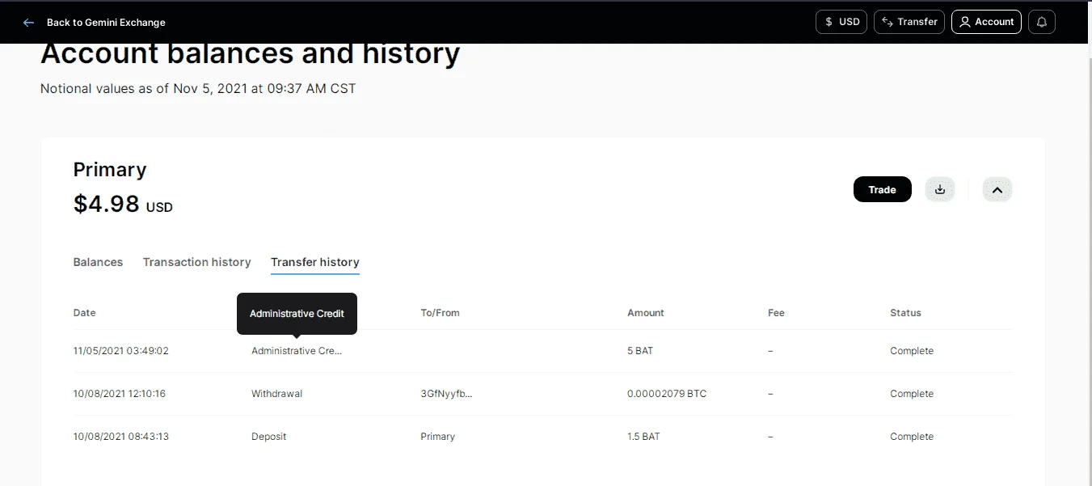
Task: Click the $4.98 USD balance
Action: pos(123,204)
